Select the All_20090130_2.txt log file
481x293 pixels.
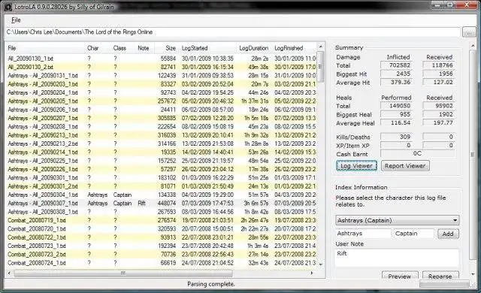161,67
